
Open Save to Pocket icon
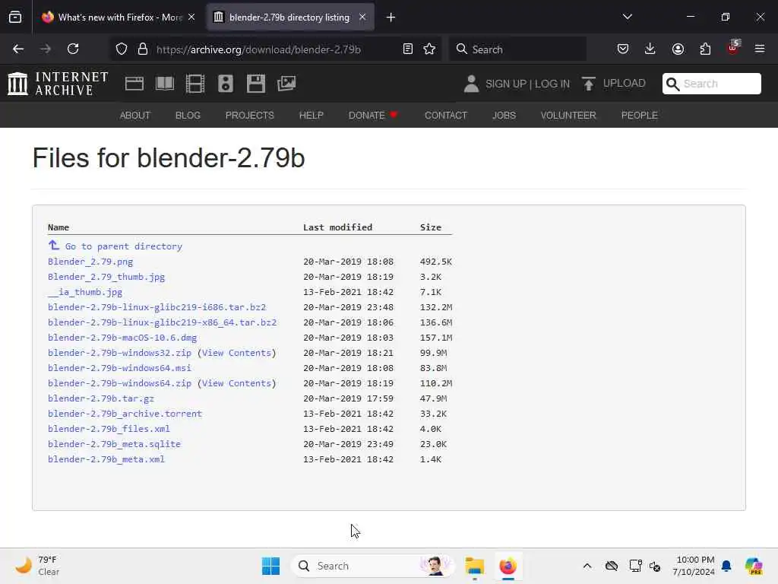pyautogui.click(x=623, y=49)
